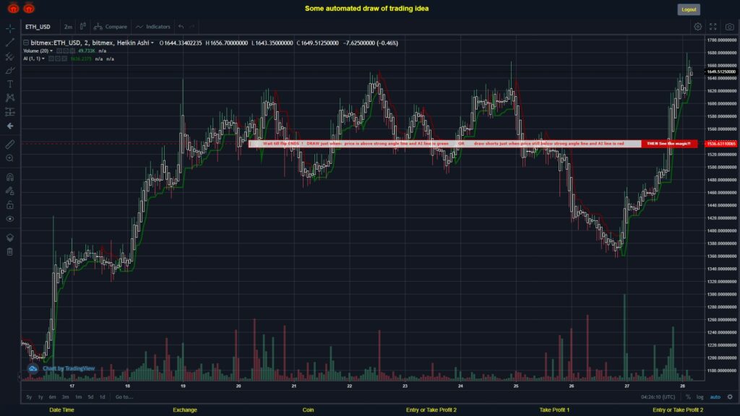This screenshot has height=416, width=740.
Task: Toggle auto scale mode
Action: point(715,397)
